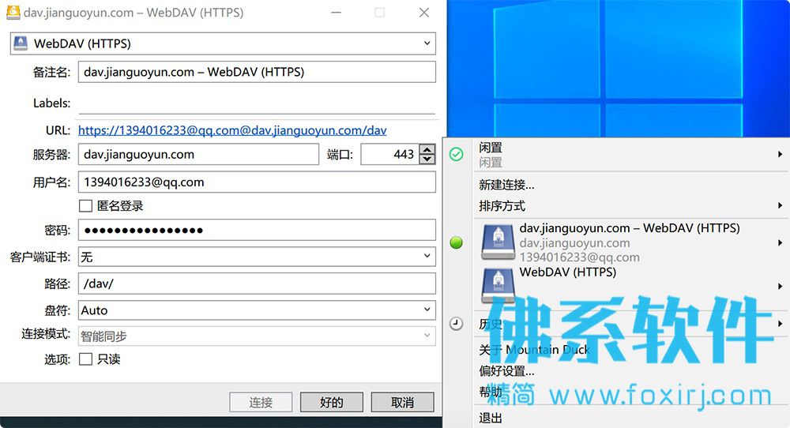The height and width of the screenshot is (428, 790).
Task: Click the 备注名 input field
Action: tap(257, 72)
